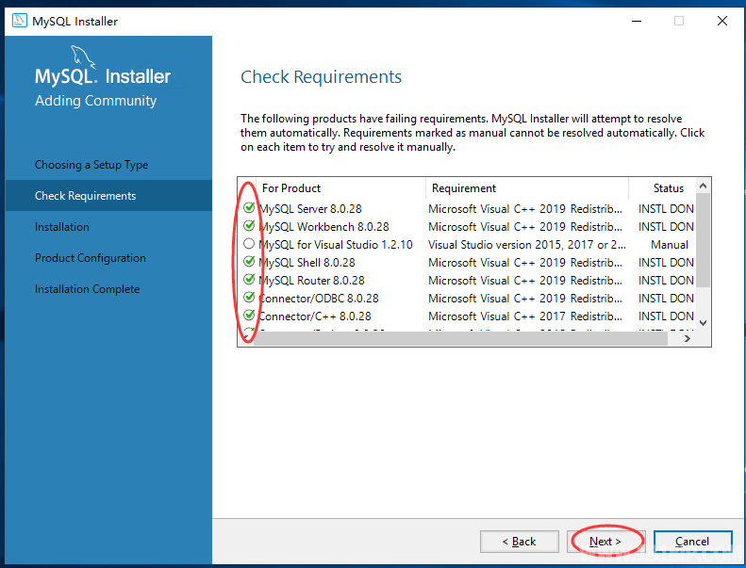Minimize the MySQL Installer window
Image resolution: width=746 pixels, height=568 pixels.
point(637,21)
